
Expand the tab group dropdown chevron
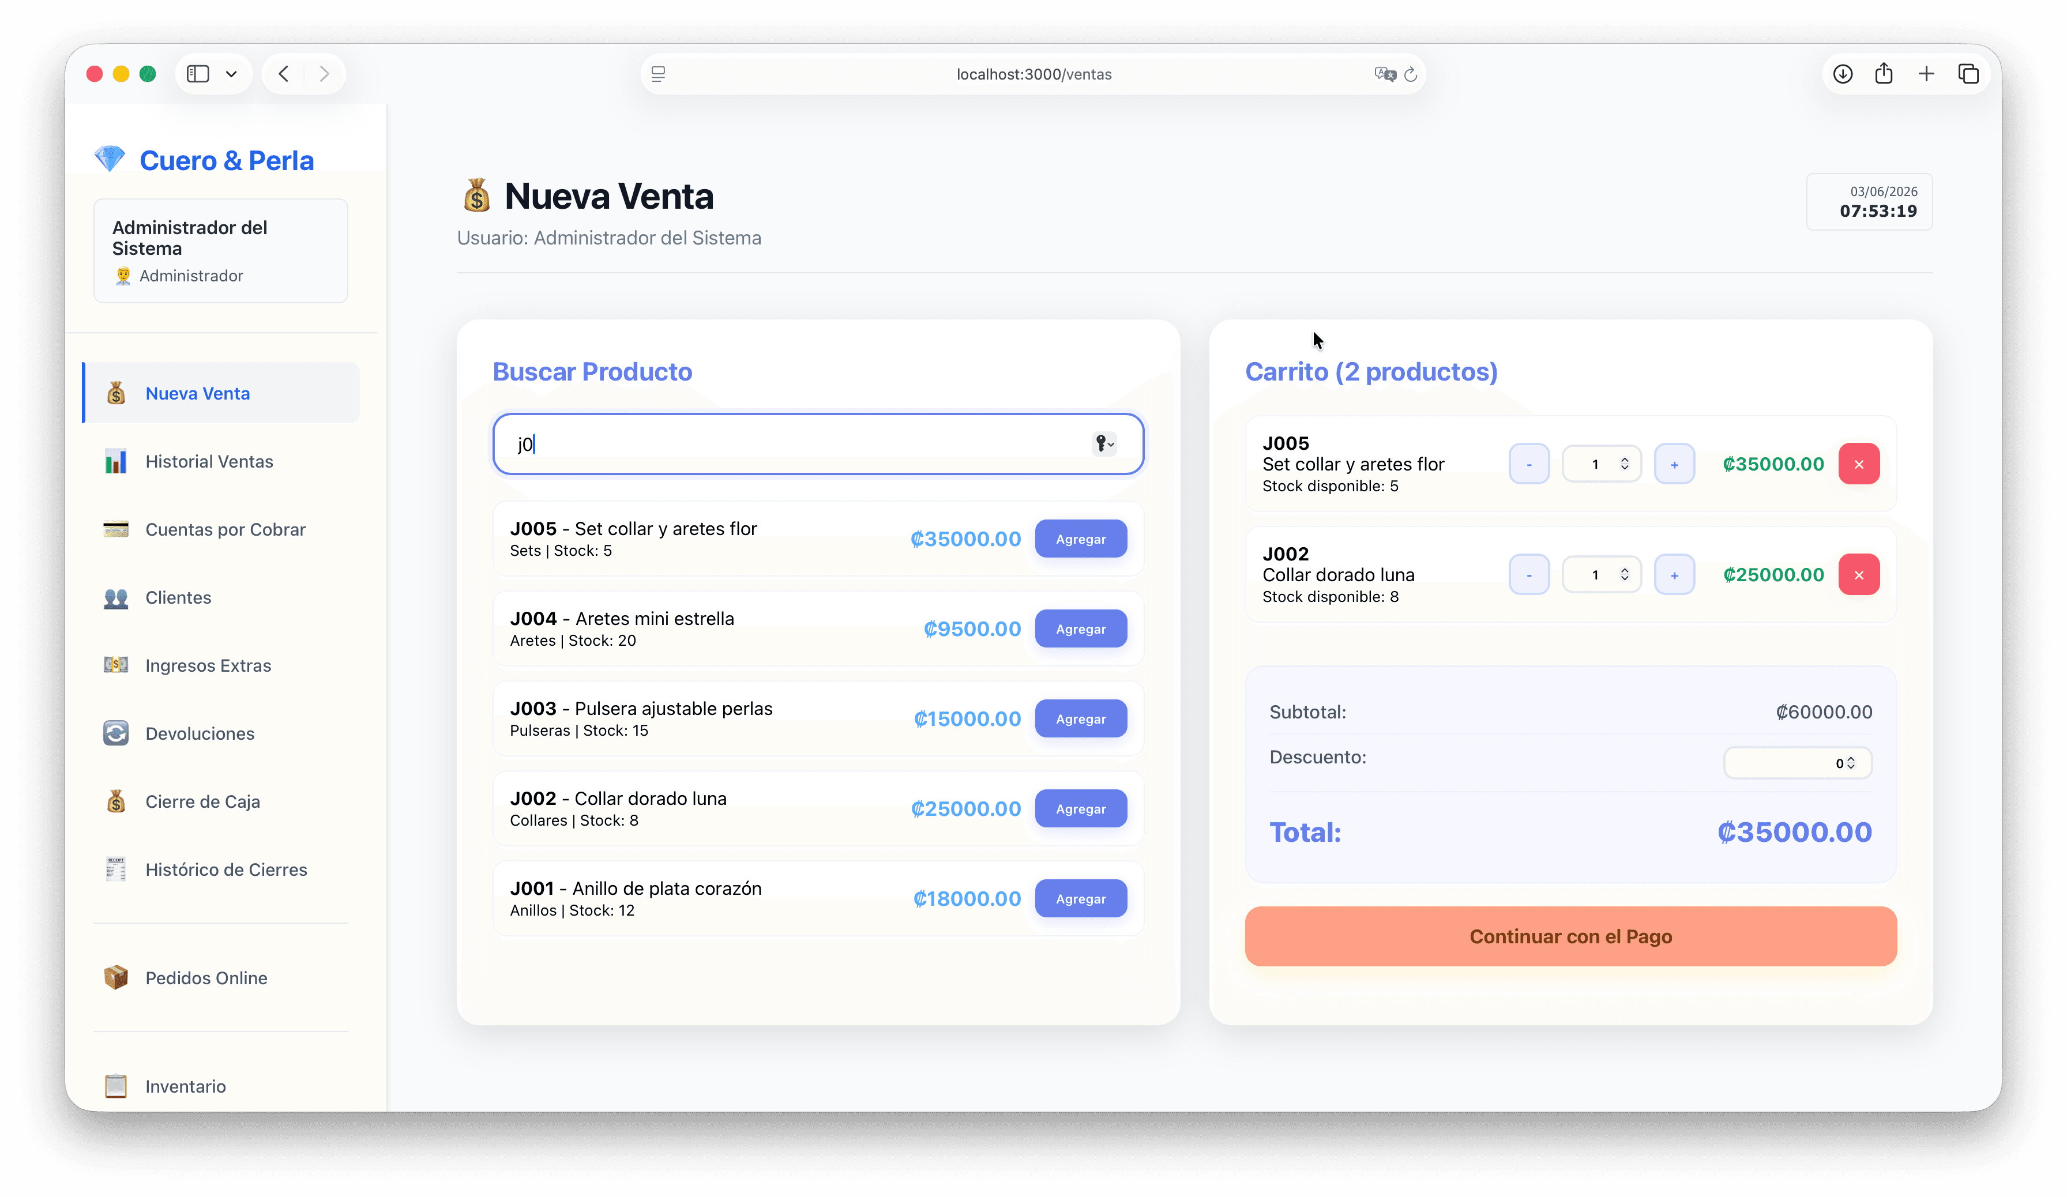pos(231,74)
